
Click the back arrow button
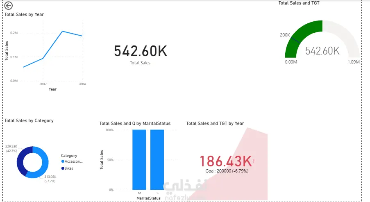8,5
